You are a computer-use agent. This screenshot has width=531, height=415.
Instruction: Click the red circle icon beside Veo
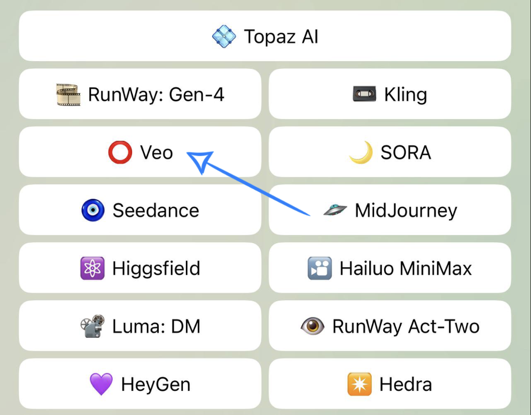[120, 152]
